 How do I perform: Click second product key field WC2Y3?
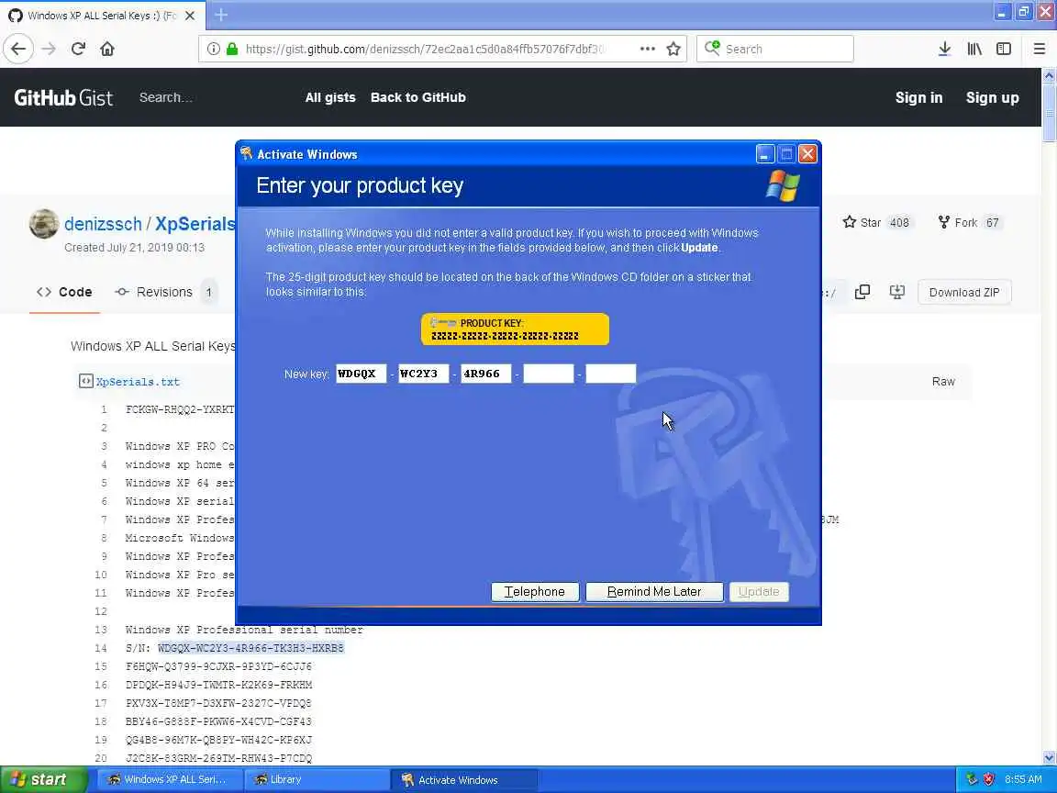click(423, 374)
